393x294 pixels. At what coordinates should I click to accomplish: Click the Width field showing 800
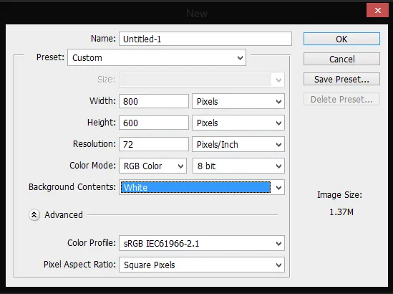tap(154, 101)
